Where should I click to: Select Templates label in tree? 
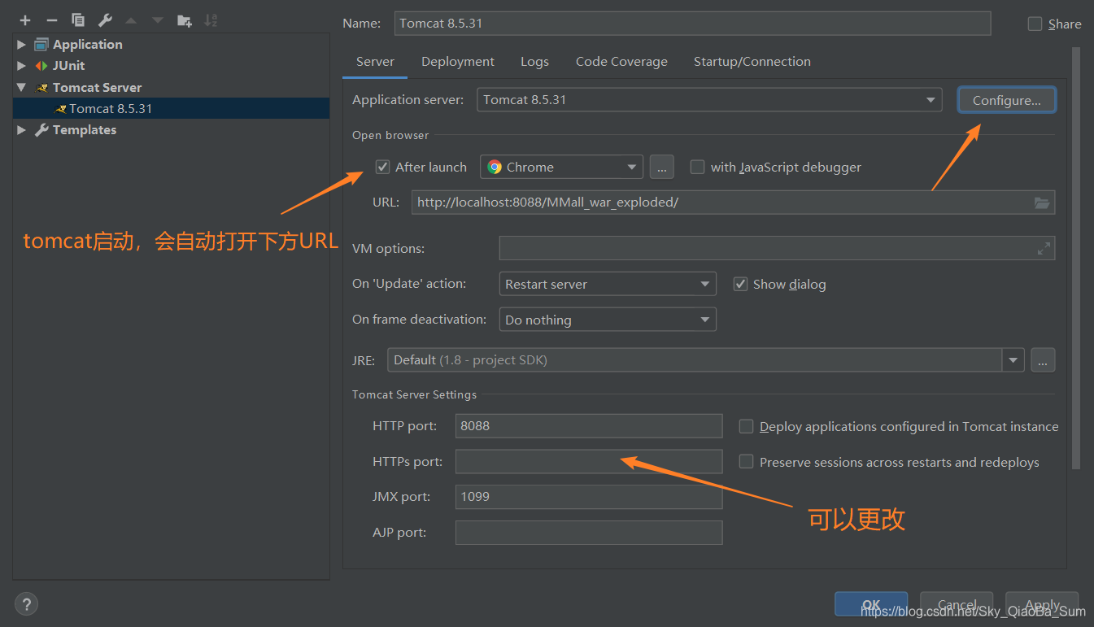click(x=84, y=130)
